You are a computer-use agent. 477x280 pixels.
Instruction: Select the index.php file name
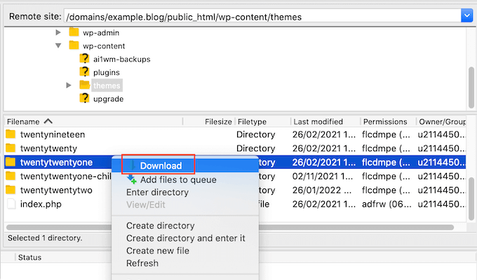pyautogui.click(x=41, y=204)
